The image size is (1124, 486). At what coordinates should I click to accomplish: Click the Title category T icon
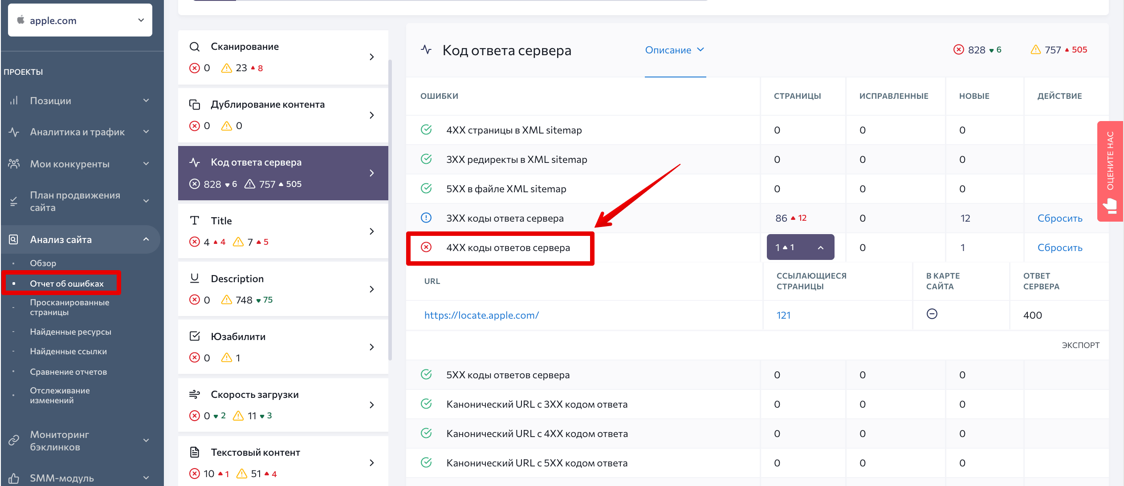(195, 221)
